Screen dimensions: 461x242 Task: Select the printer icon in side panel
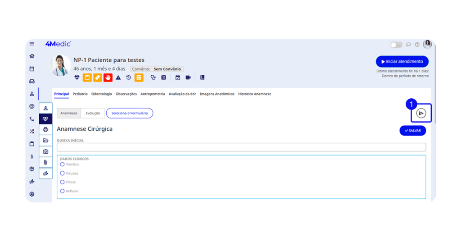click(45, 130)
